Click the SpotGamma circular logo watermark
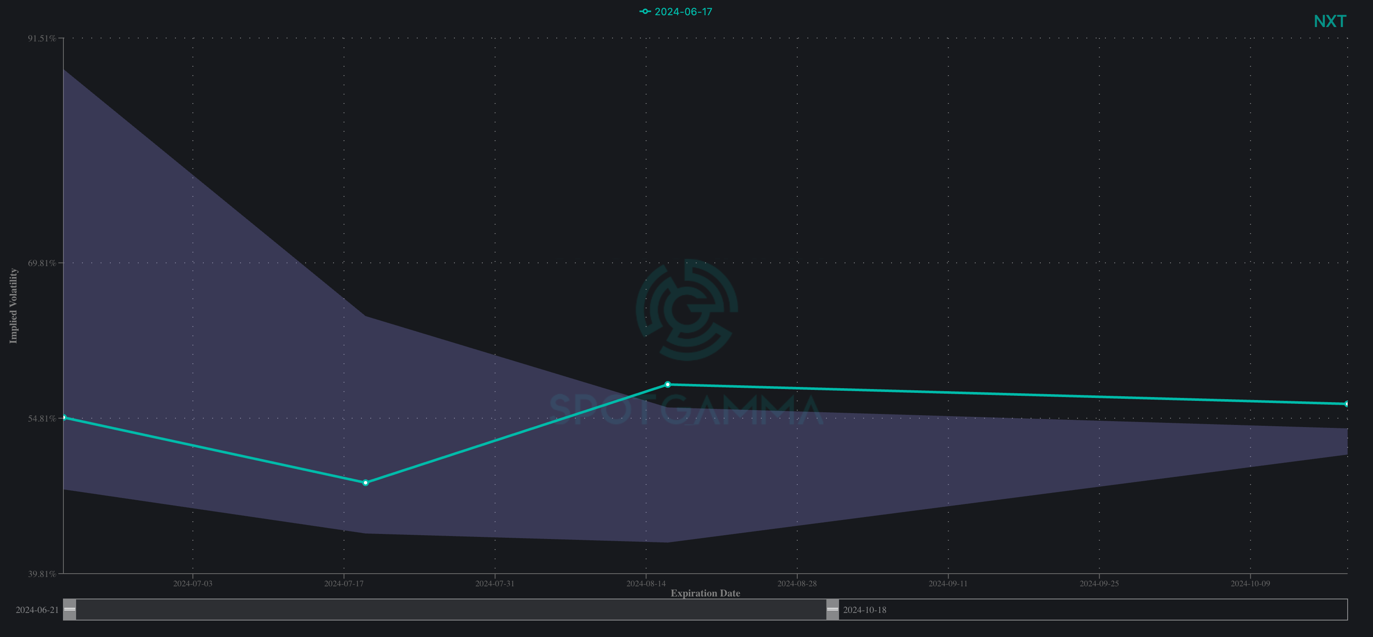 pos(686,310)
